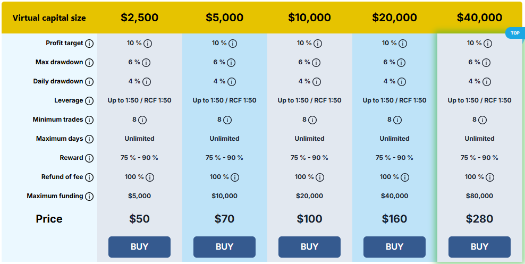525x264 pixels.
Task: Open 4 % info icon in $10,000 column
Action: (x=316, y=82)
